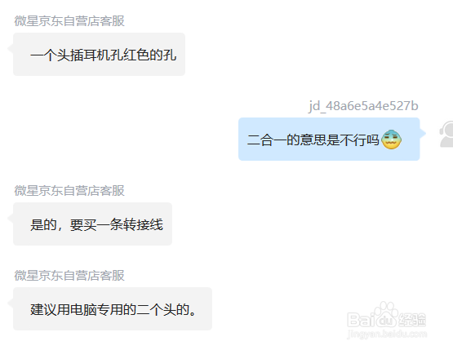Select message 一个头插耳机孔红色的孔

click(x=99, y=55)
